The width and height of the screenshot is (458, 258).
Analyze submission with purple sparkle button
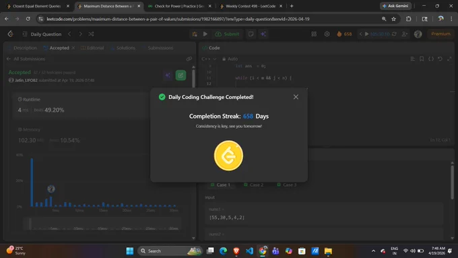(x=168, y=75)
